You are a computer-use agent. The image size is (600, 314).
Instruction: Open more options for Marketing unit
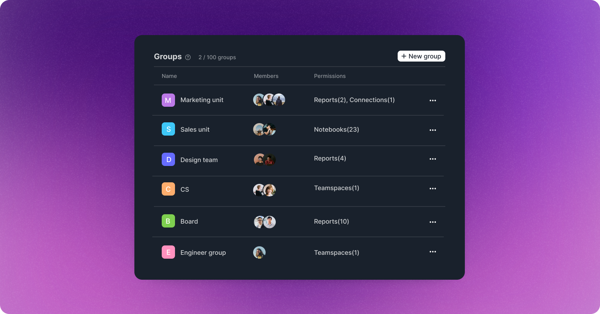[432, 101]
